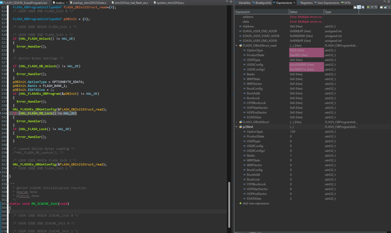This screenshot has width=391, height=233.
Task: Minimize the Expressions view panel
Action: tap(384, 2)
